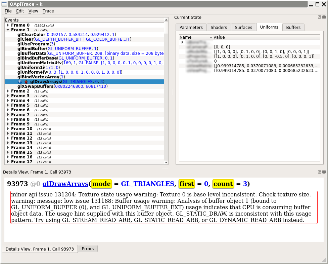This screenshot has height=264, width=328.
Task: Float the Details View dock panel
Action: [319, 172]
